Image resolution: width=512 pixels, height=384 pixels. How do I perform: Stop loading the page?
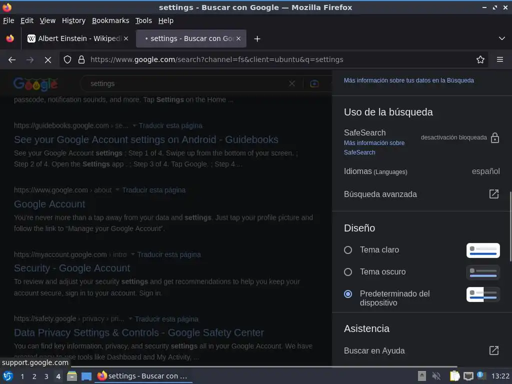(x=48, y=60)
